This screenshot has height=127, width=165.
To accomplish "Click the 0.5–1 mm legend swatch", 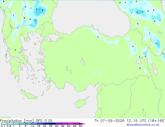I will tap(10, 124).
